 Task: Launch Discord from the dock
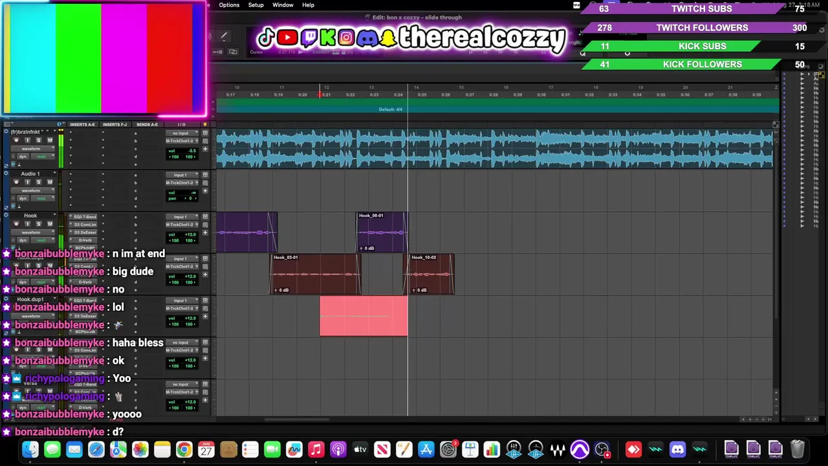click(x=677, y=449)
